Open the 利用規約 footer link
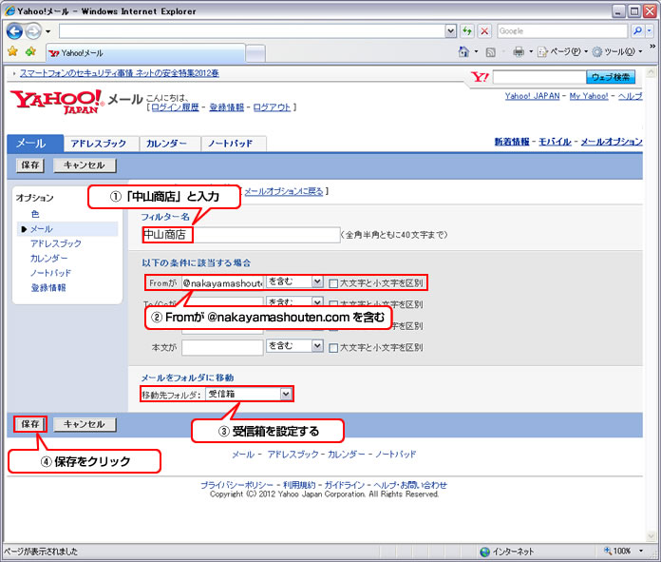Screen dimensions: 661x562 pyautogui.click(x=299, y=485)
